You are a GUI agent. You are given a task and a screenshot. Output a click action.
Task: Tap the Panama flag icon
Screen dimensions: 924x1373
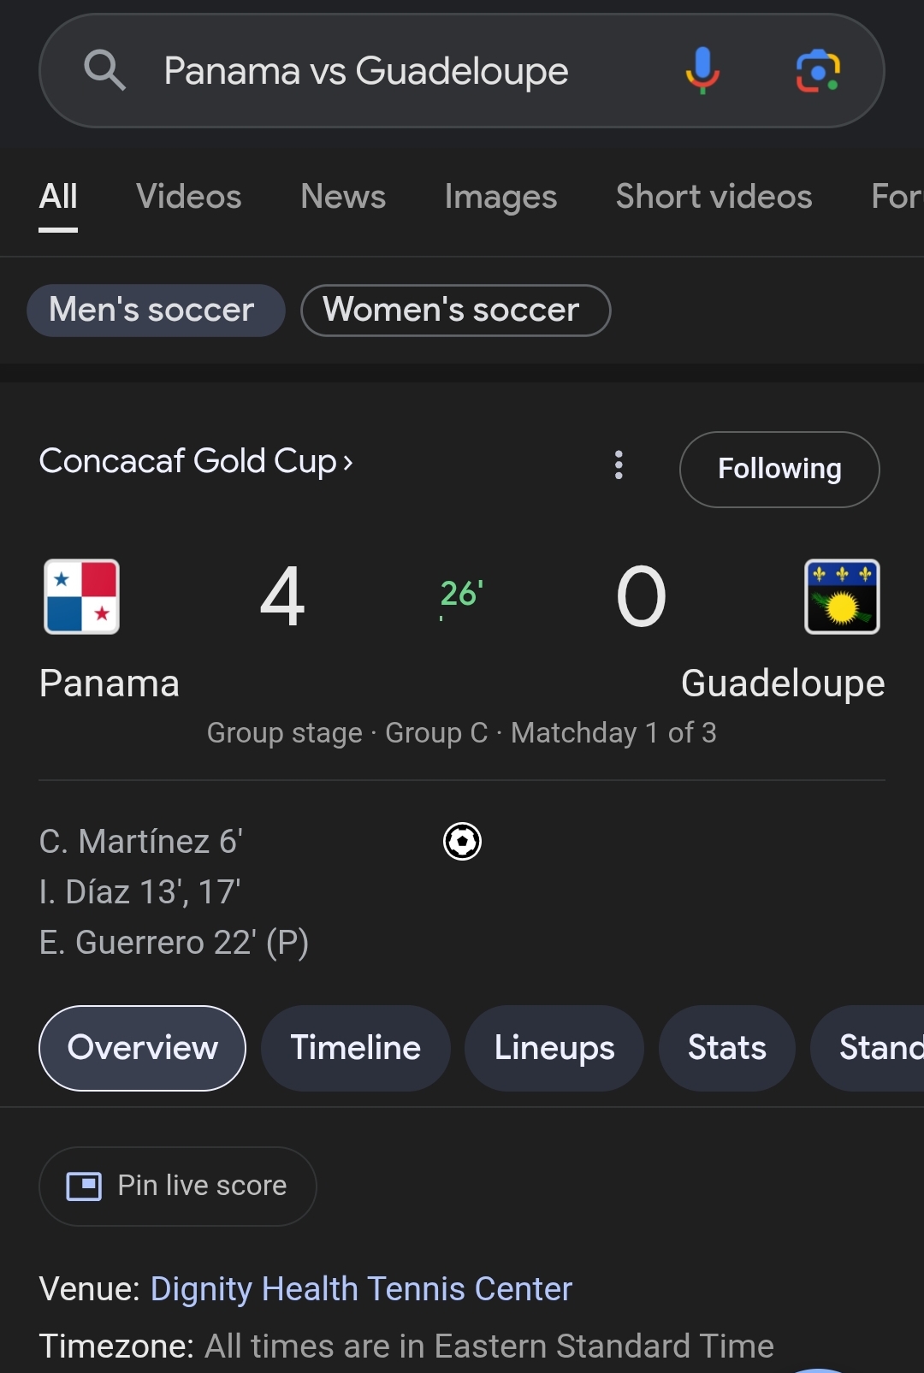point(82,596)
